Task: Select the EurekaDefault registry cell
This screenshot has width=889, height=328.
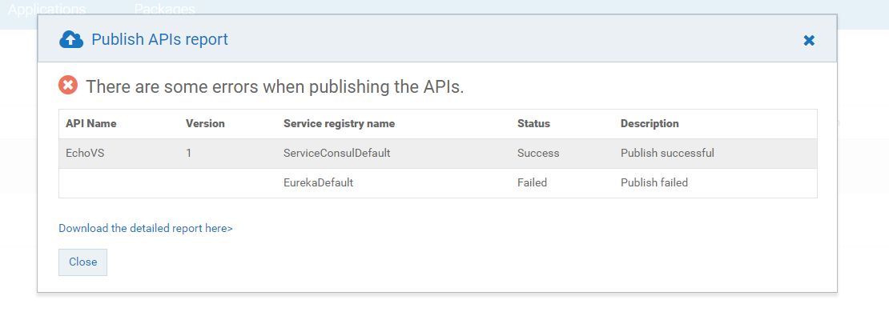Action: point(318,182)
